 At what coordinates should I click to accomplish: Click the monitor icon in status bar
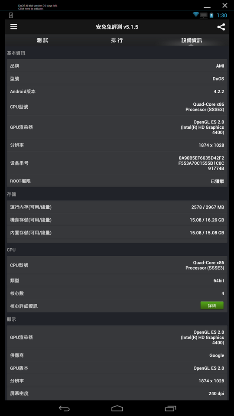pos(204,16)
